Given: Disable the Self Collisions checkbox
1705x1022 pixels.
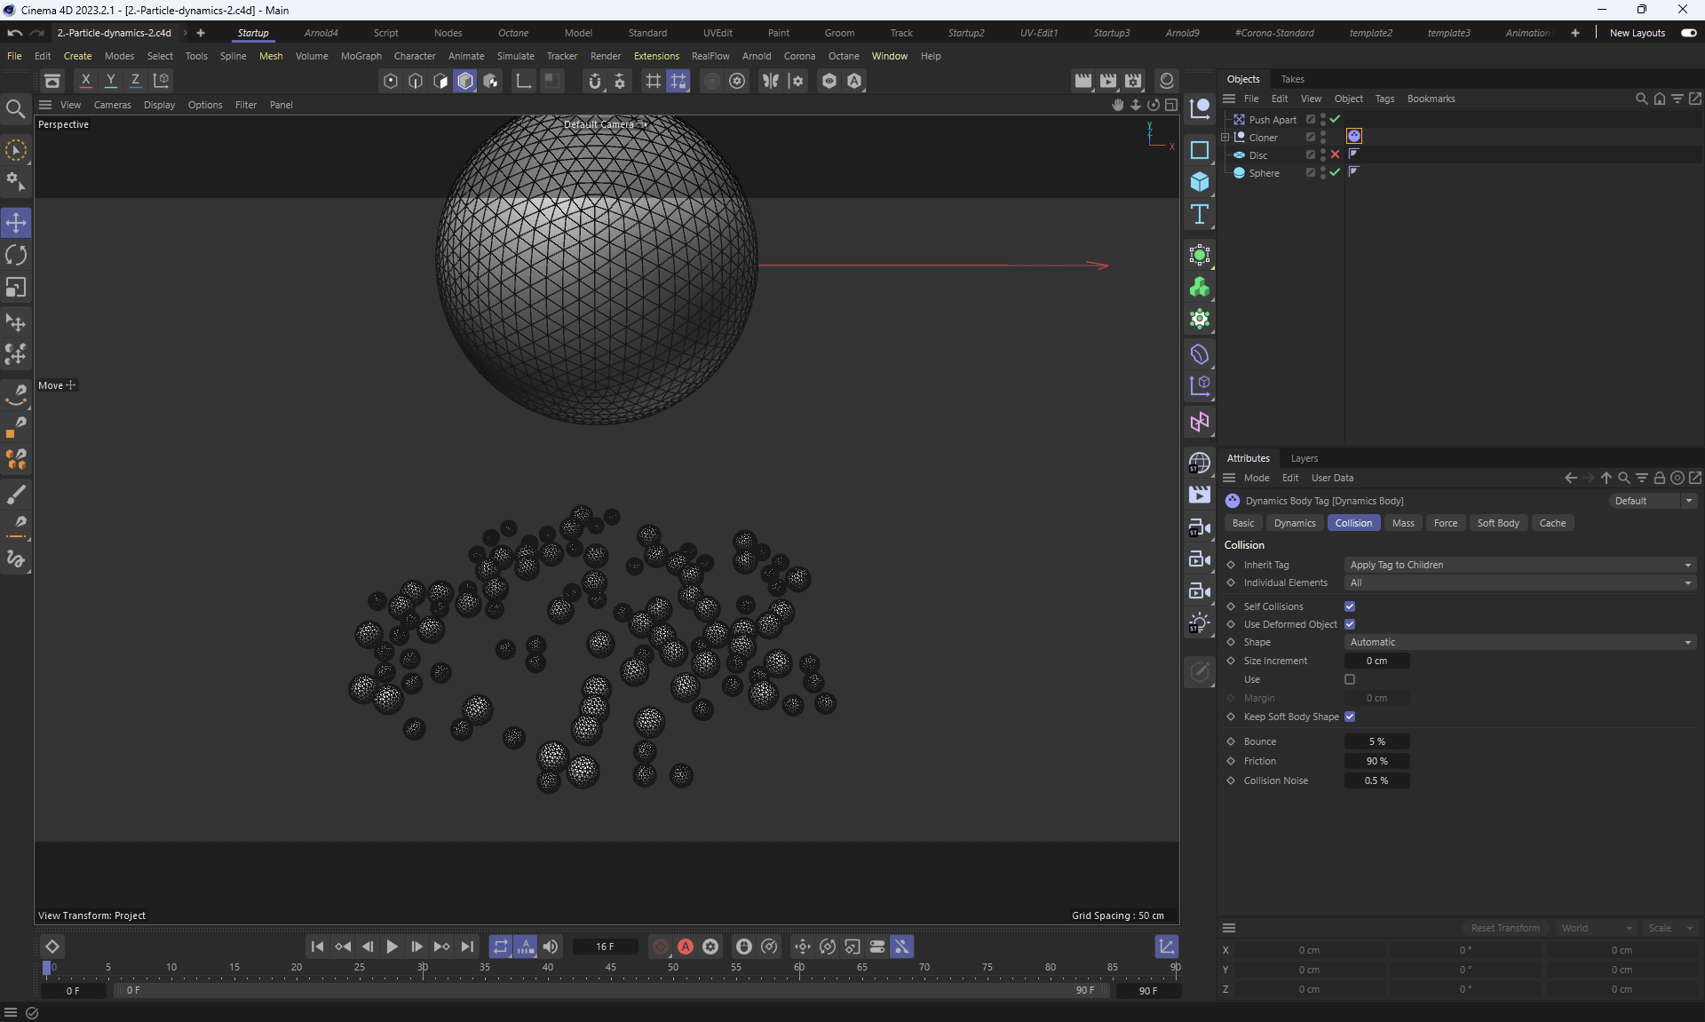Looking at the screenshot, I should pos(1350,606).
